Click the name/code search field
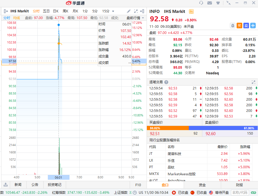258x196 pixels. point(240,193)
